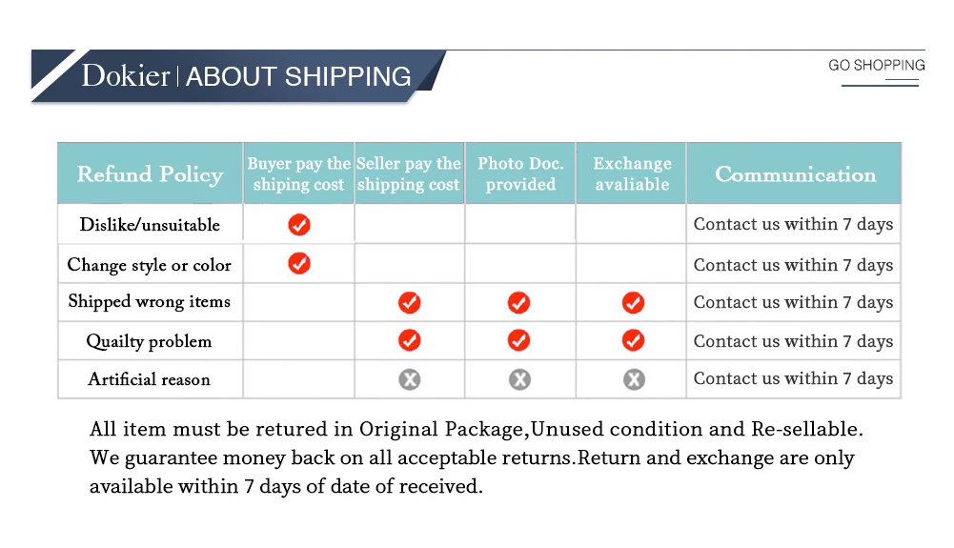Click the Dokier brand name in banner
Screen dimensions: 954x548
(125, 76)
